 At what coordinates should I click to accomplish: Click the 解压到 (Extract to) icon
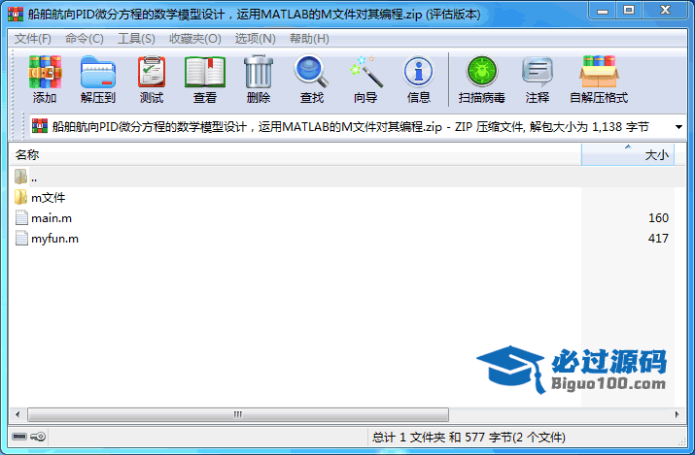tap(98, 72)
